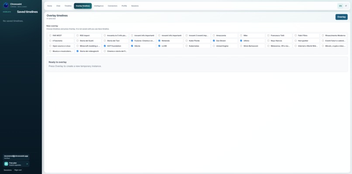The width and height of the screenshot is (352, 174).
Task: Switch to the Timeline tab
Action: tap(68, 6)
